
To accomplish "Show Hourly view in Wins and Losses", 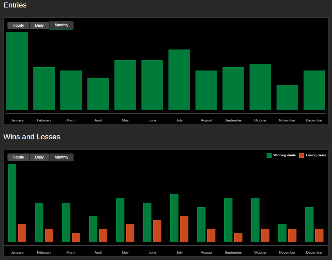I will point(18,157).
